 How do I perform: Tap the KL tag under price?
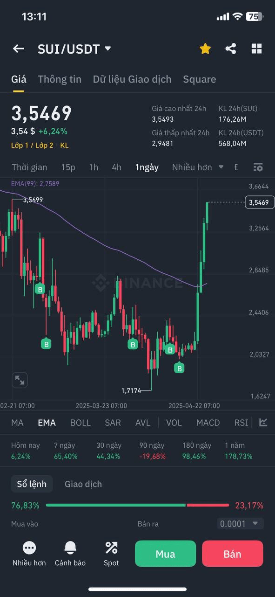point(64,146)
